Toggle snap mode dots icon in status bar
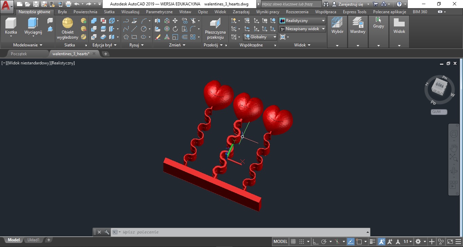The image size is (463, 247). pyautogui.click(x=302, y=242)
